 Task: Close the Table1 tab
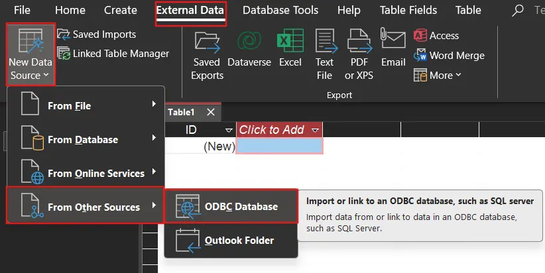click(211, 113)
